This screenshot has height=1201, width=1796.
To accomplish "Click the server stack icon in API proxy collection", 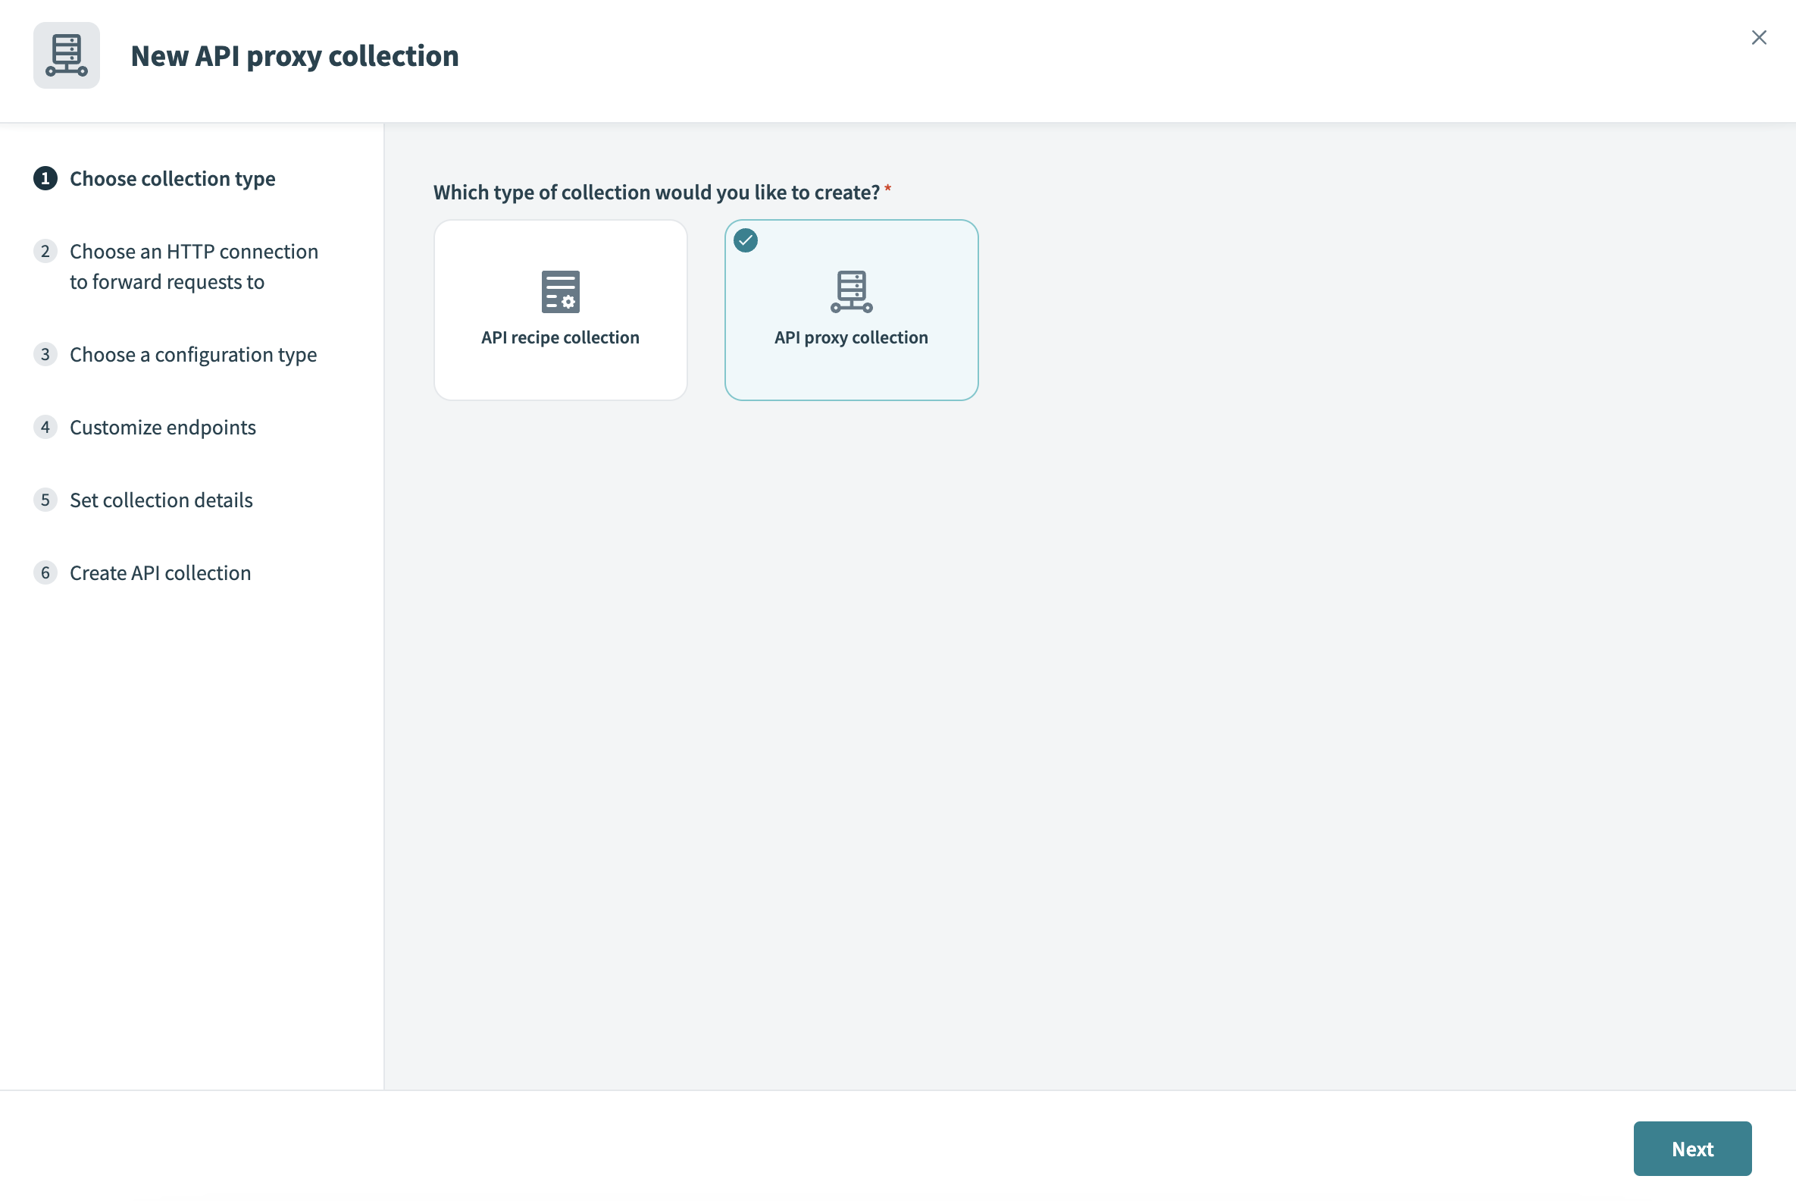I will tap(852, 291).
